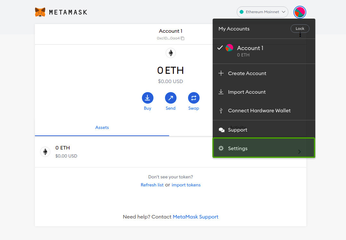Click the chat bubbles Support icon

(222, 130)
